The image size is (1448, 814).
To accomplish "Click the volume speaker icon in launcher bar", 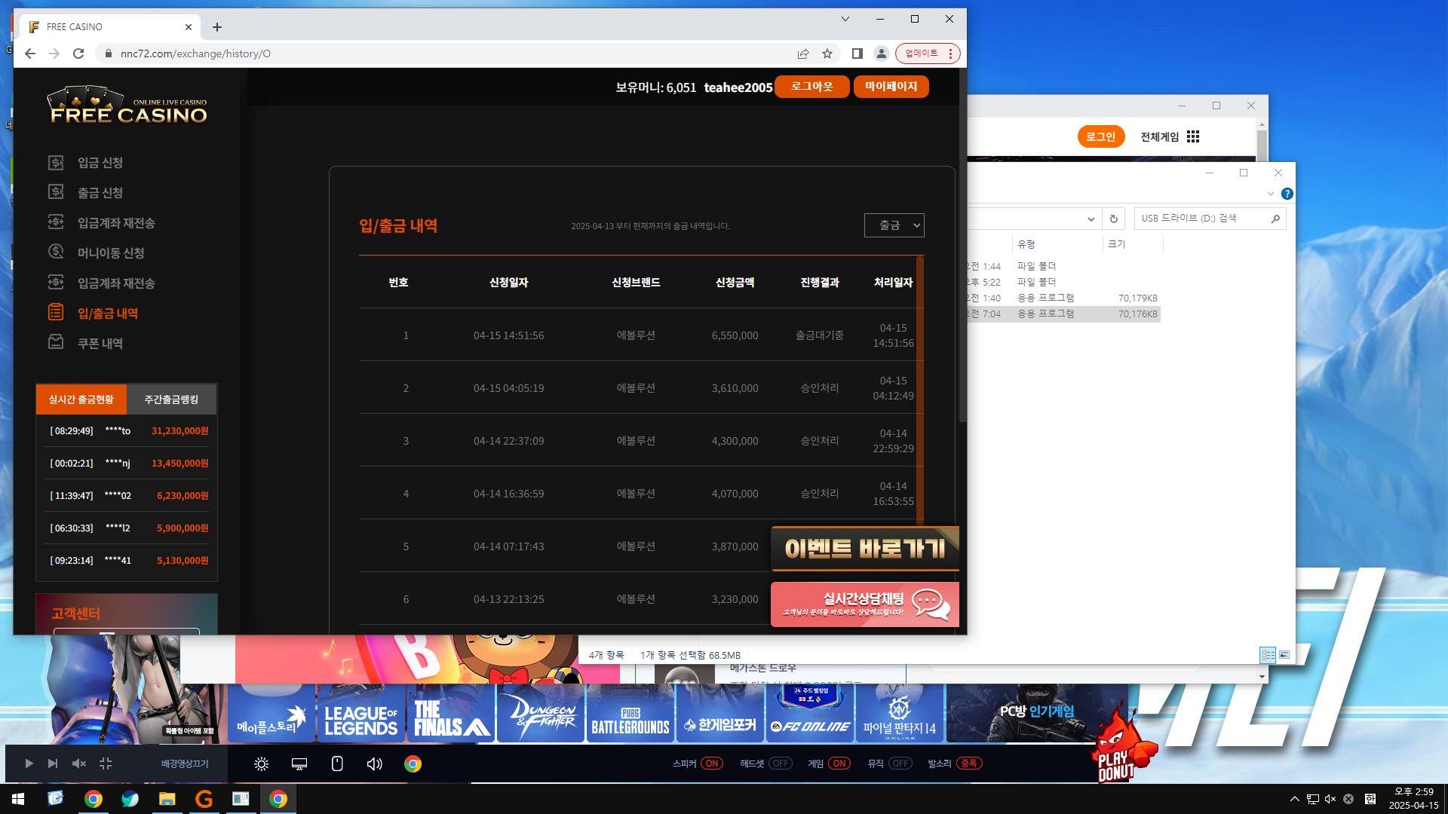I will tap(375, 764).
